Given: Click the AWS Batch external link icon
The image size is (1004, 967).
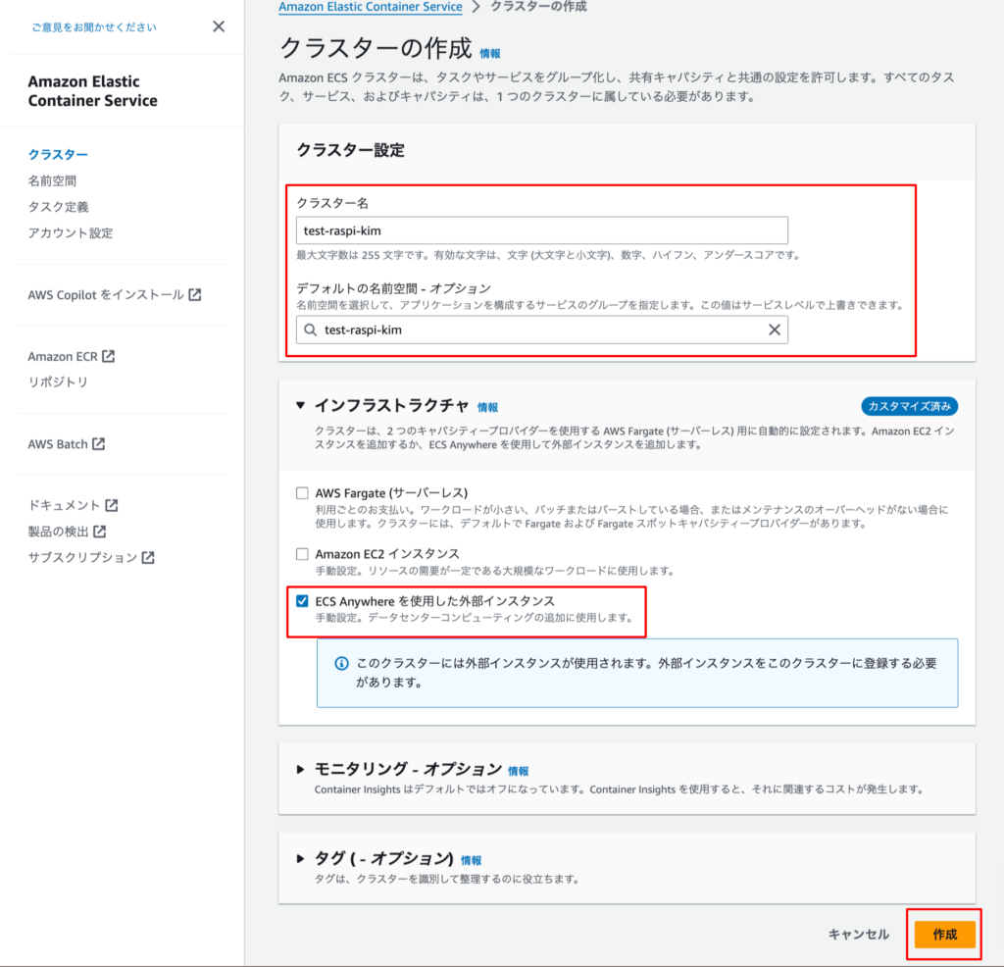Looking at the screenshot, I should (99, 444).
